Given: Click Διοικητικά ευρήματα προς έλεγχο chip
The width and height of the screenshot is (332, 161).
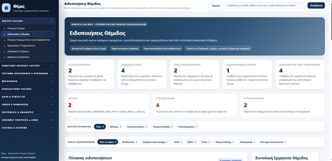Looking at the screenshot, I should point(89,48).
